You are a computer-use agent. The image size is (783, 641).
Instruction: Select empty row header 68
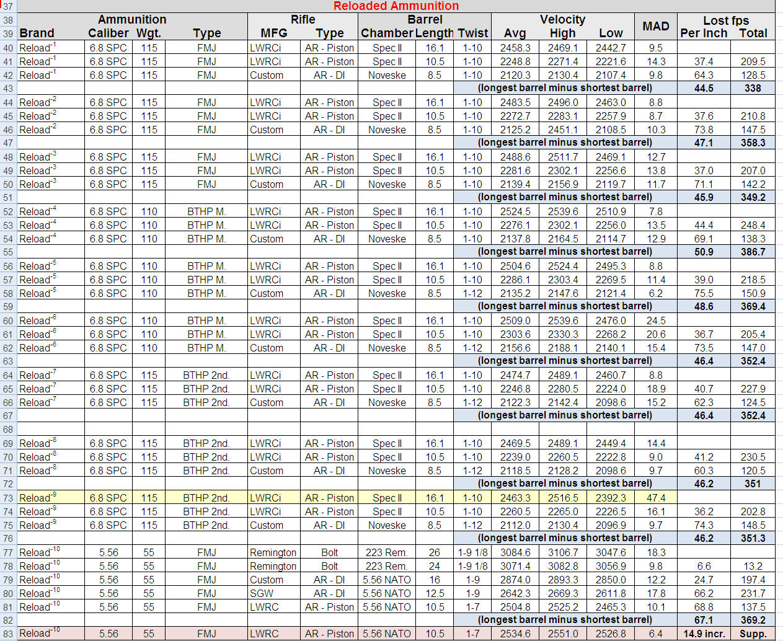(8, 429)
